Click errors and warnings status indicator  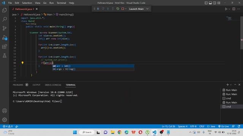coord(8,126)
